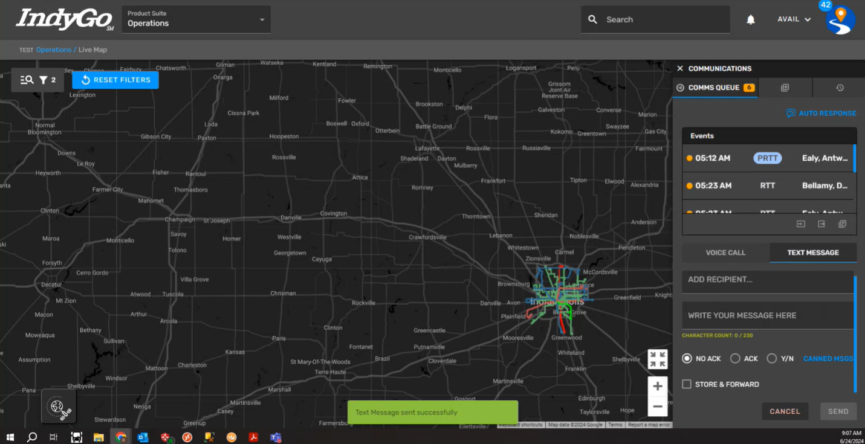865x444 pixels.
Task: Click the notifications bell icon
Action: 751,19
